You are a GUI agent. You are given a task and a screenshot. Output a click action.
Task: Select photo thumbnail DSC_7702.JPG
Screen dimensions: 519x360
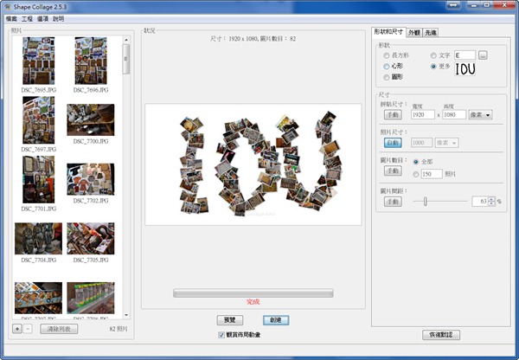click(x=90, y=178)
